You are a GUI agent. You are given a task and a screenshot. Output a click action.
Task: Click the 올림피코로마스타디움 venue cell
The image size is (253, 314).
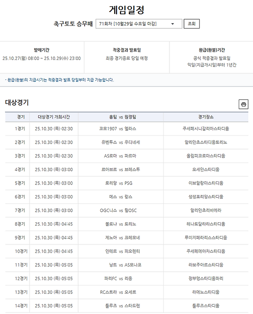click(x=206, y=156)
